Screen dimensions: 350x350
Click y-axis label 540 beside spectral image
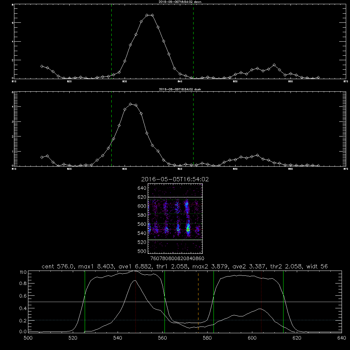tap(142, 233)
